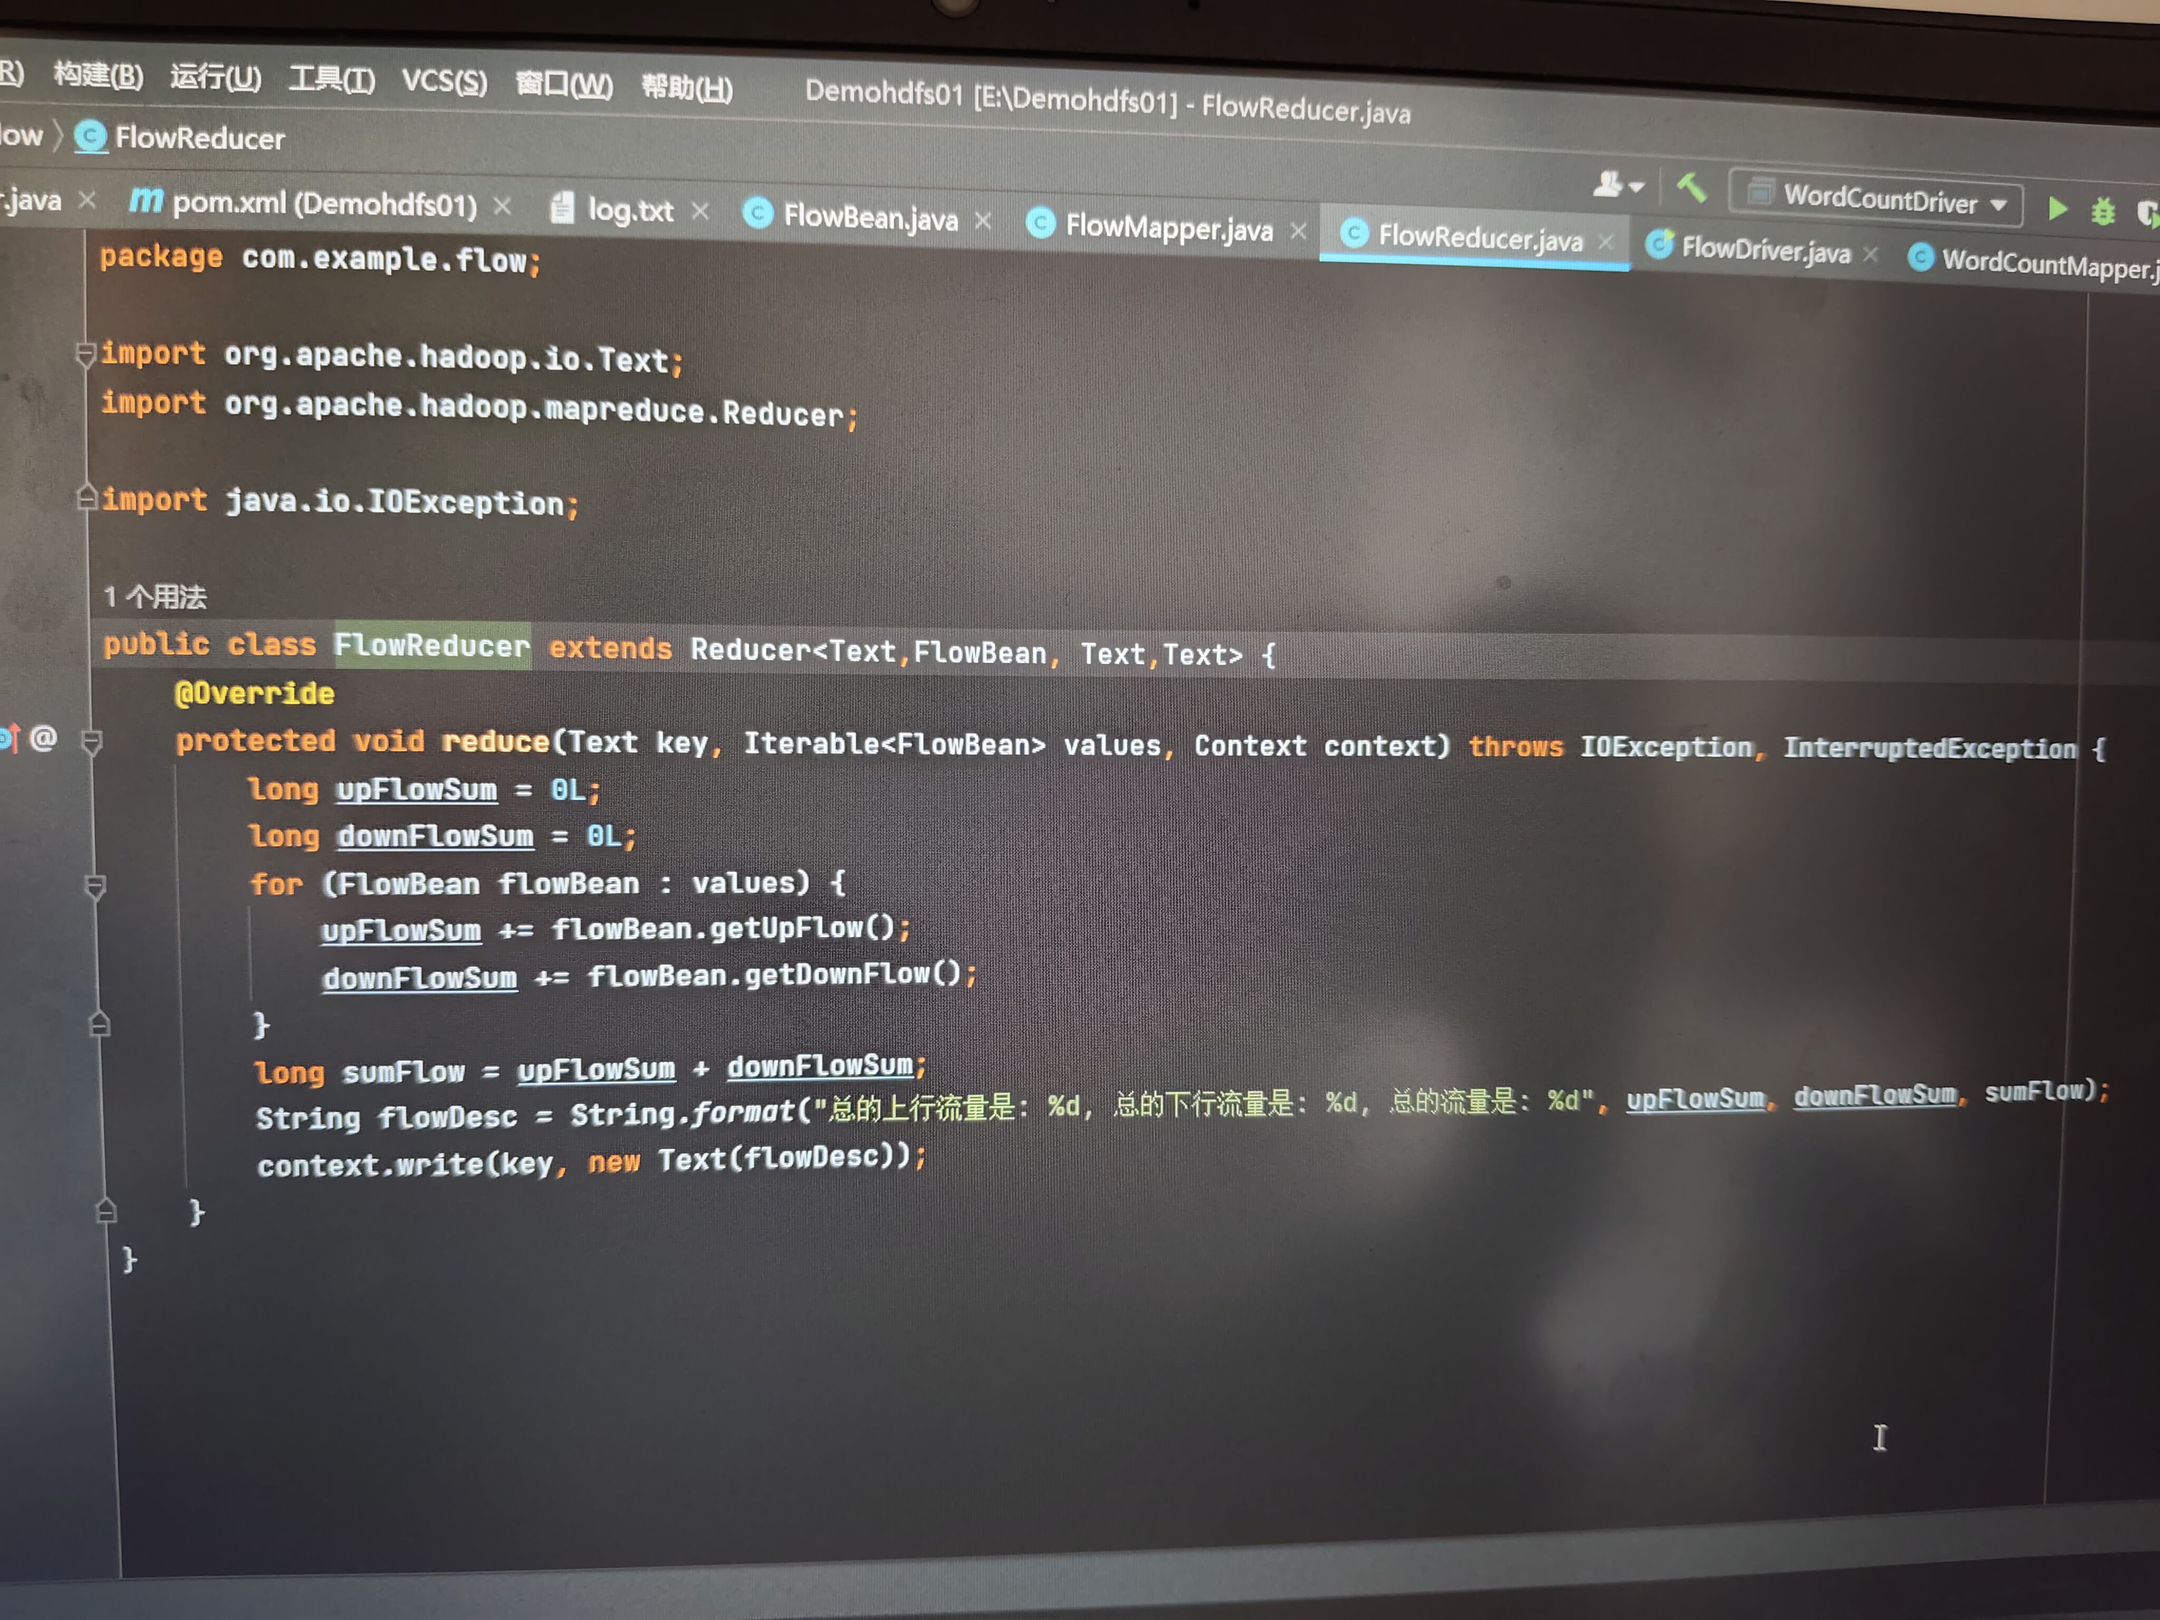Click Run with Coverage icon
2160x1620 pixels.
pos(2147,213)
